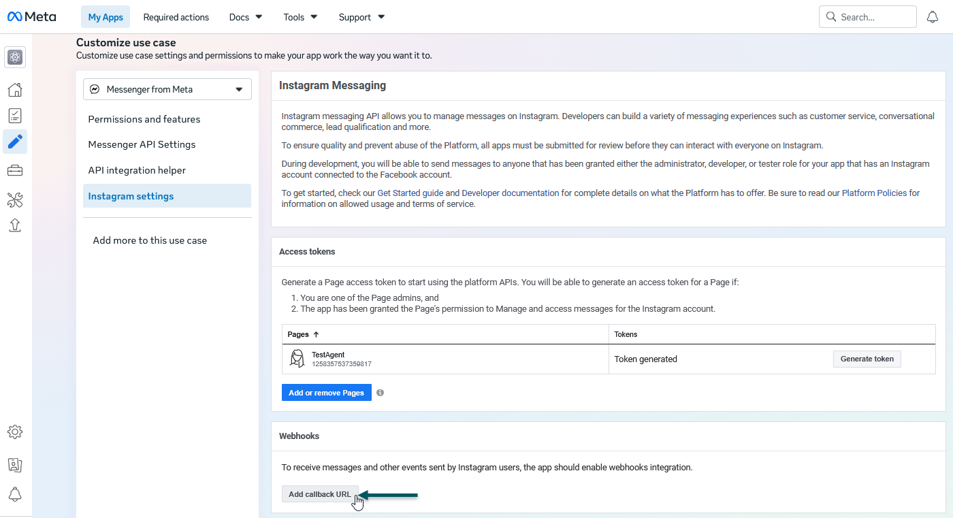
Task: Click the TestAgent page avatar icon
Action: pyautogui.click(x=297, y=359)
